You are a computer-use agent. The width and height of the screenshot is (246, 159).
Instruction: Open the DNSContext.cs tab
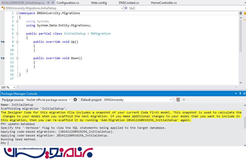129,3
